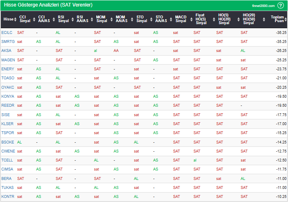Sort by Hisse column arrows
The image size is (288, 202).
[x=15, y=19]
